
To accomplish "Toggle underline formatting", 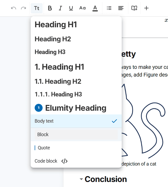I will [x=71, y=8].
